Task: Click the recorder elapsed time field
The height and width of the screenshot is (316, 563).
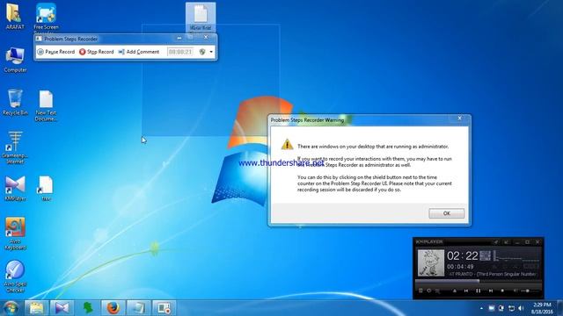Action: coord(180,52)
